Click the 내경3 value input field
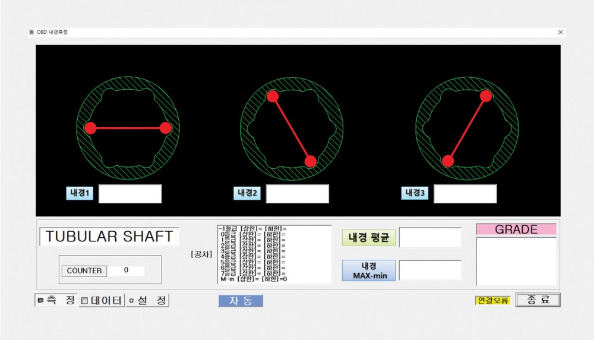The image size is (594, 340). pos(465,194)
